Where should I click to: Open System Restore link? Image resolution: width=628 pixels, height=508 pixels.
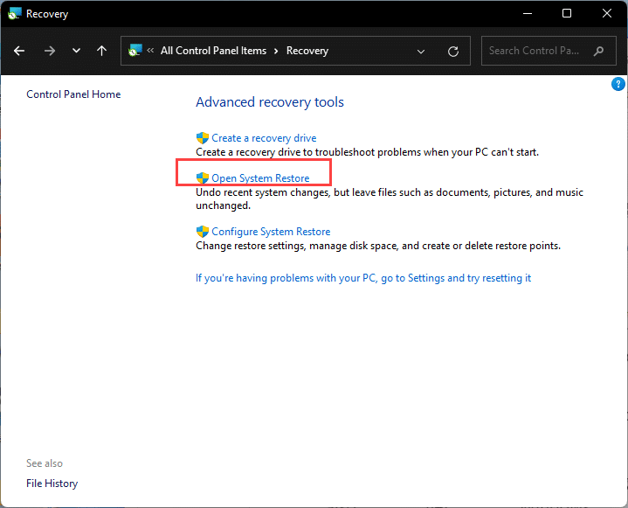tap(260, 178)
